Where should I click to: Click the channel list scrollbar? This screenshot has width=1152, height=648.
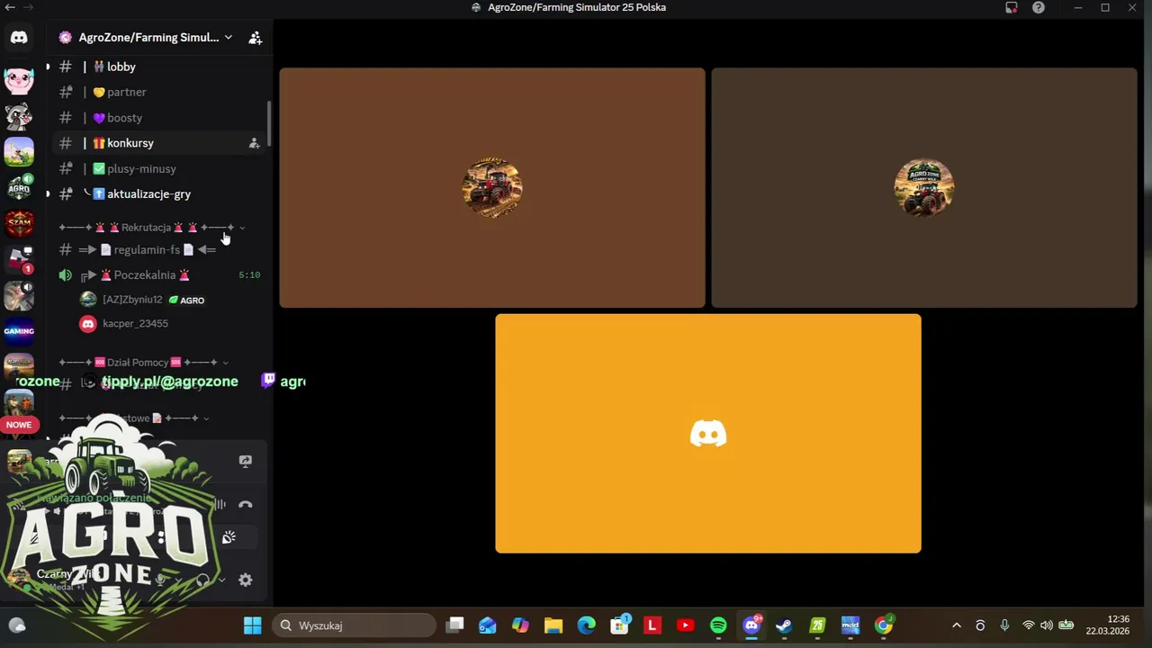[x=268, y=122]
